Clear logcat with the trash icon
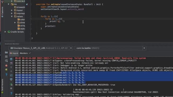Viewport: 173px width, 97px height. point(11,59)
